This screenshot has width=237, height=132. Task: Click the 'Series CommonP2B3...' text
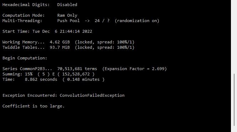pos(27,69)
